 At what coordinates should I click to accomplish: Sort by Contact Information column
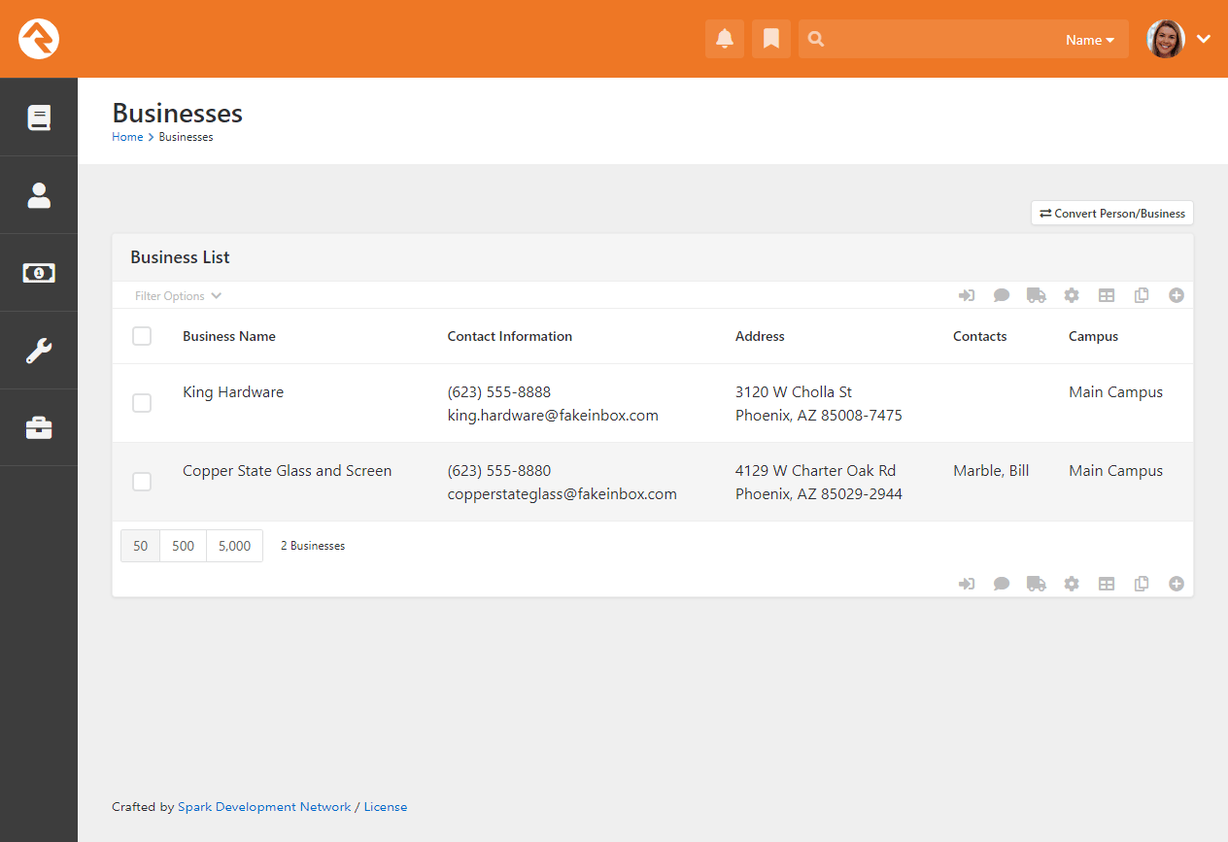point(510,336)
